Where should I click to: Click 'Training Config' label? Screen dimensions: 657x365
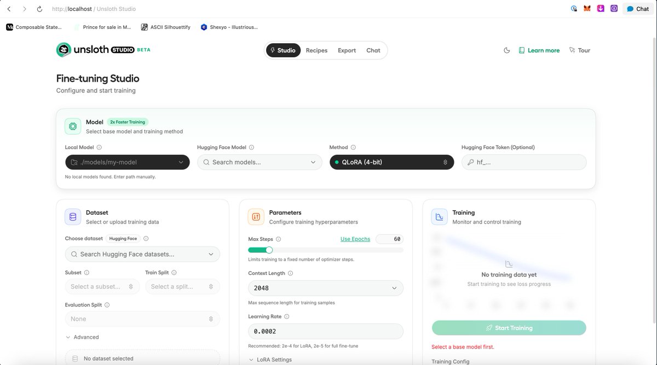click(450, 361)
